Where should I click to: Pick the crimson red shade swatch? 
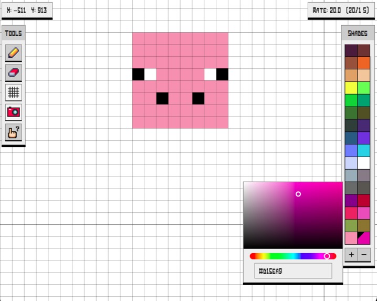pos(364,201)
